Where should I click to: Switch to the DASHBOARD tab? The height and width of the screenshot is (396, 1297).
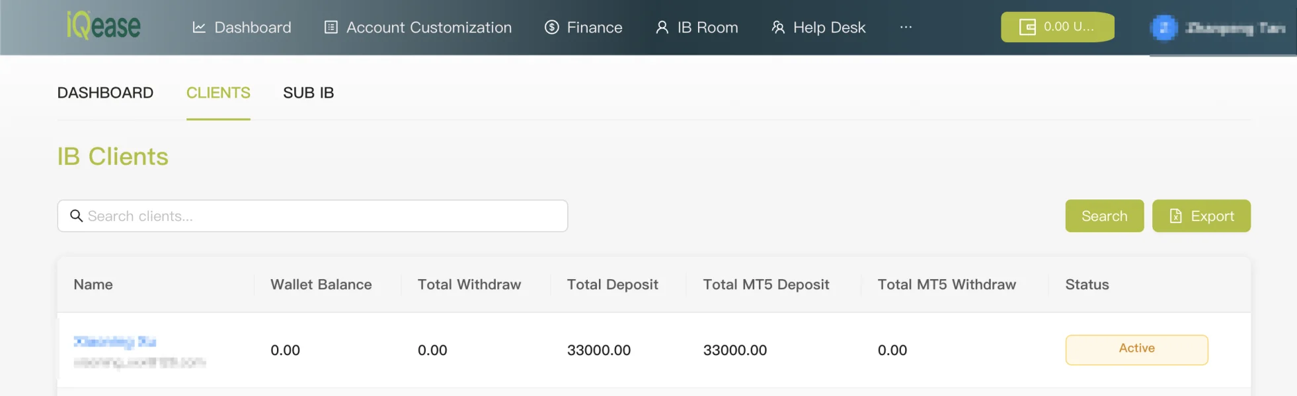coord(105,93)
